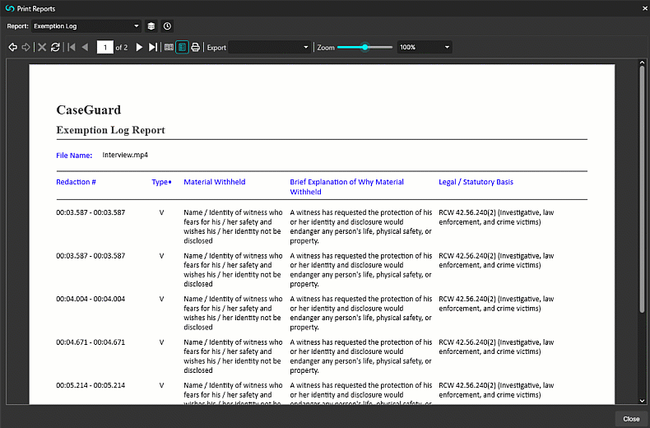Click the Exemption Log Report heading

[111, 130]
